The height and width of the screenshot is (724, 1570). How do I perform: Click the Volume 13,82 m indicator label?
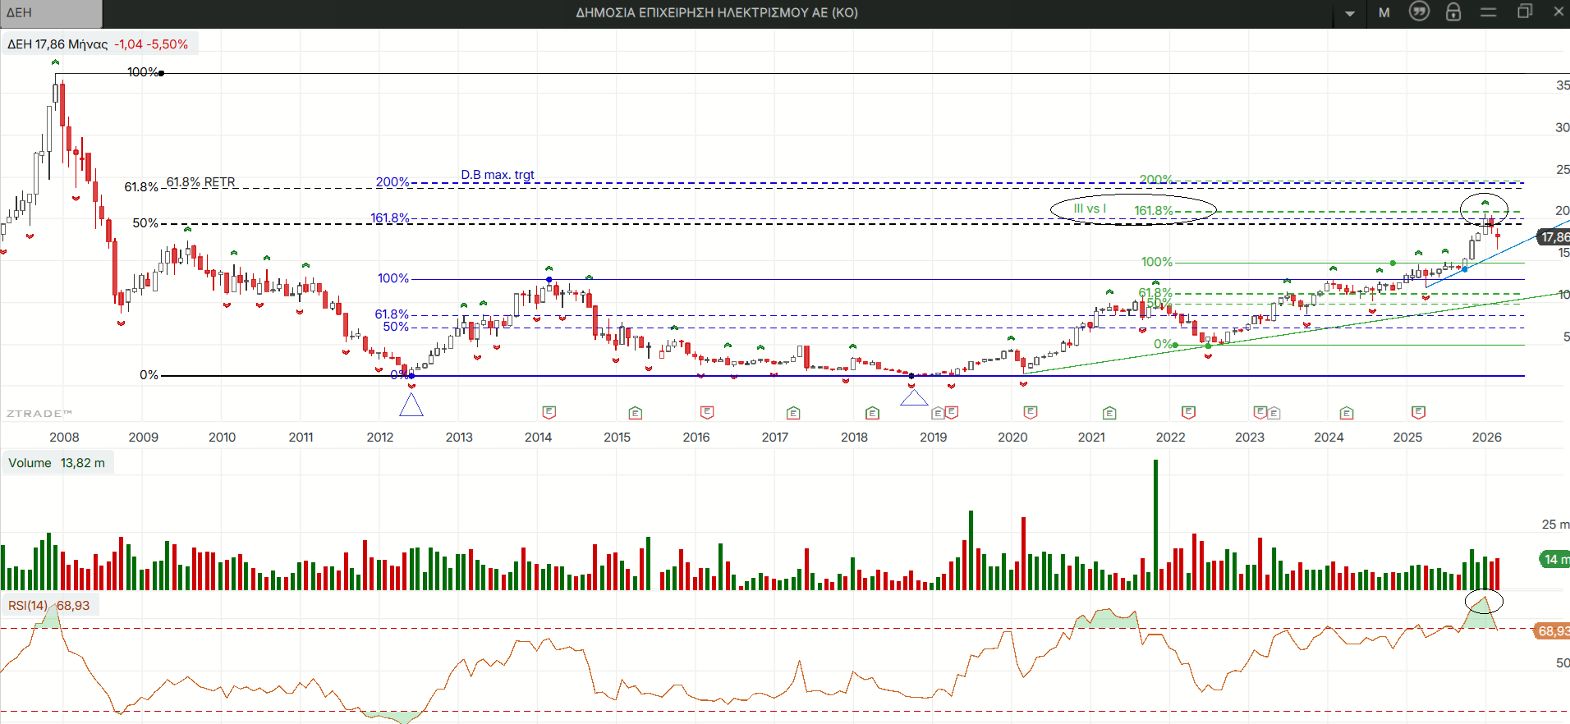pos(57,463)
